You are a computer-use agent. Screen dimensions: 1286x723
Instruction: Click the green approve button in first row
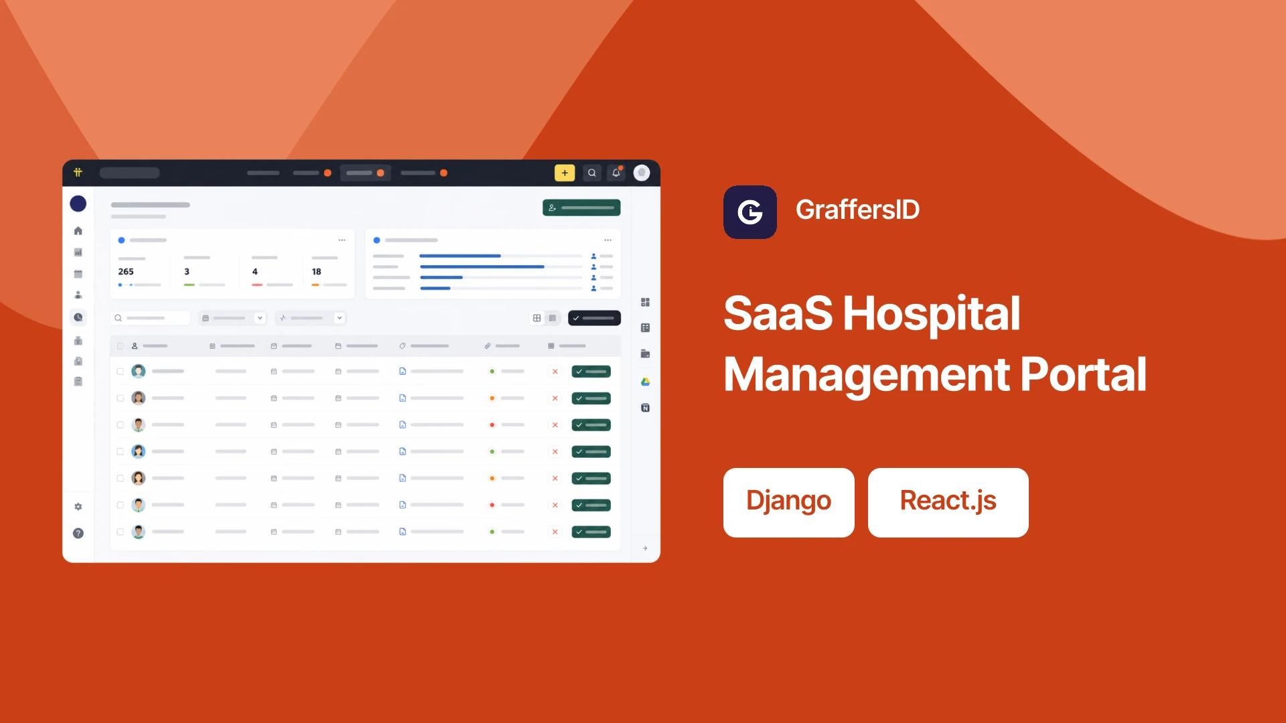pos(591,372)
